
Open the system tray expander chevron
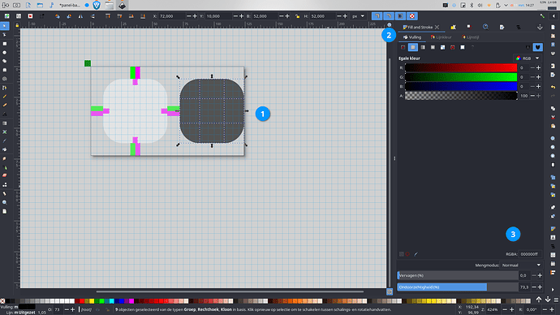(506, 6)
